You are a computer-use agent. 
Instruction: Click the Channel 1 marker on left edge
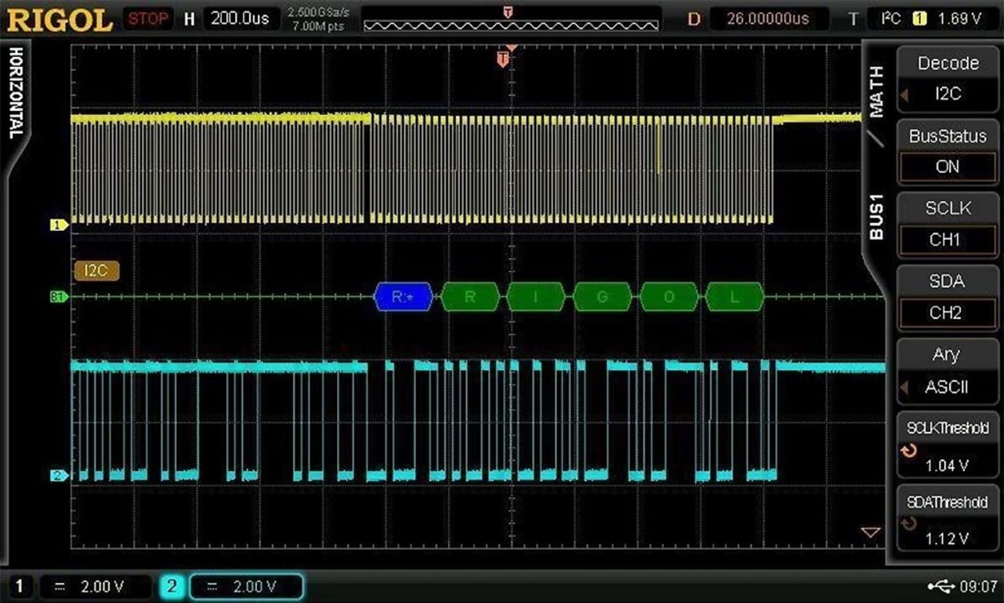[59, 224]
